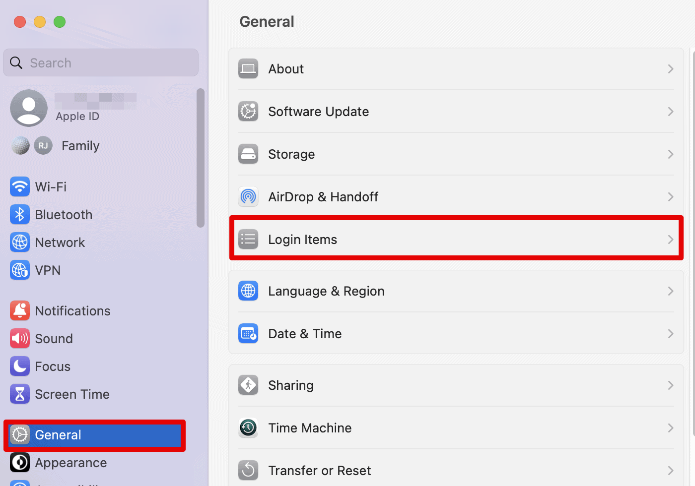
Task: Click the golf ball family avatar
Action: click(20, 146)
